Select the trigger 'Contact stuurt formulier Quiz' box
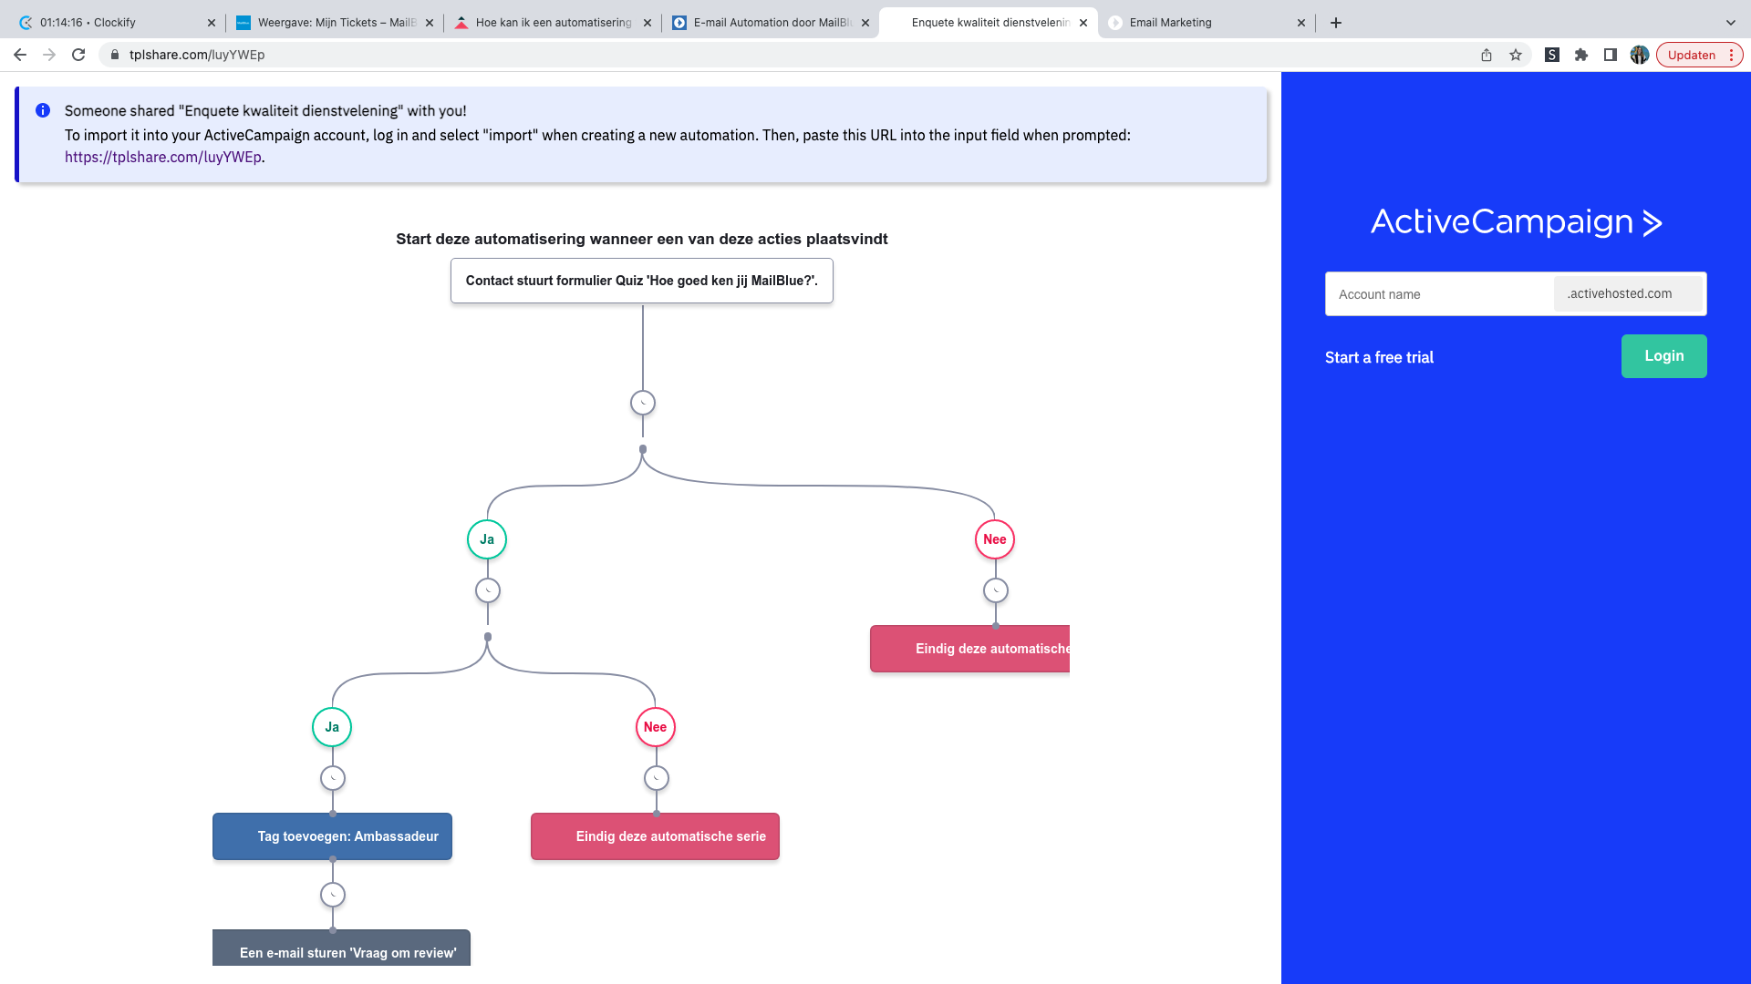The width and height of the screenshot is (1751, 984). [x=642, y=281]
